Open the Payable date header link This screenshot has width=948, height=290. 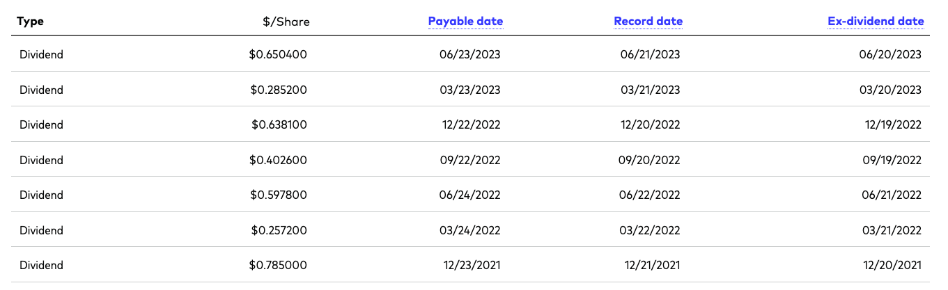[465, 21]
